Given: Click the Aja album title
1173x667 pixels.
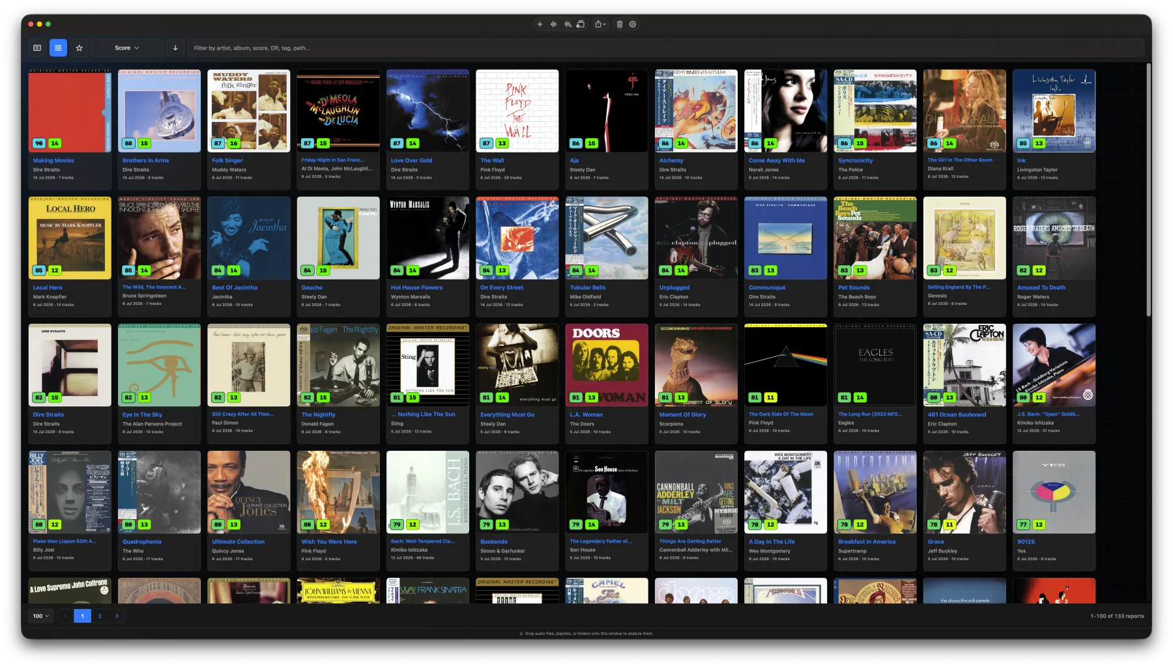Looking at the screenshot, I should (574, 160).
